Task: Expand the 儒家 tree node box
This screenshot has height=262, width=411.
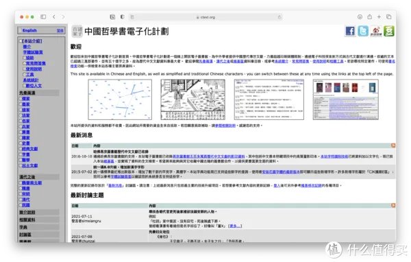Action: [21, 99]
